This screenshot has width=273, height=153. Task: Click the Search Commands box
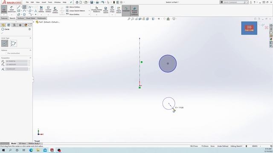coord(234,2)
